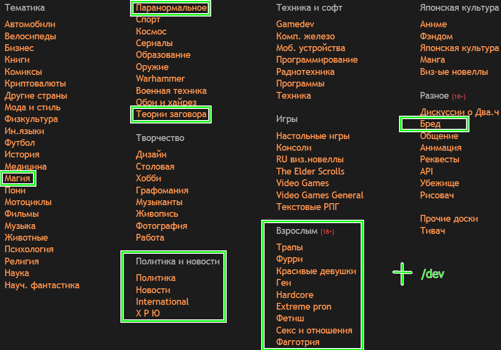Open the Автомобили board
Viewport: 501px width, 350px height.
pyautogui.click(x=30, y=24)
